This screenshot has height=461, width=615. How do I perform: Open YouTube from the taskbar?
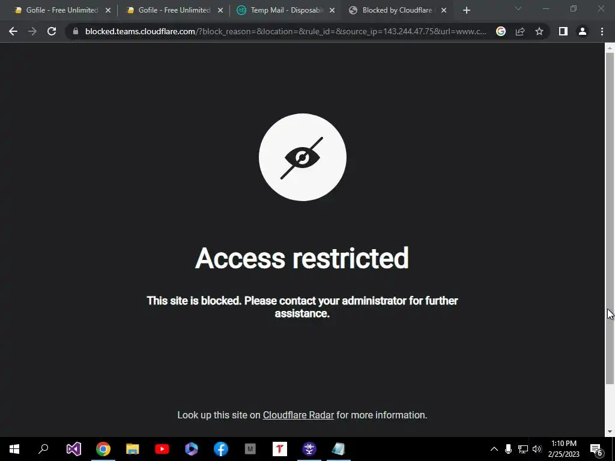coord(162,449)
